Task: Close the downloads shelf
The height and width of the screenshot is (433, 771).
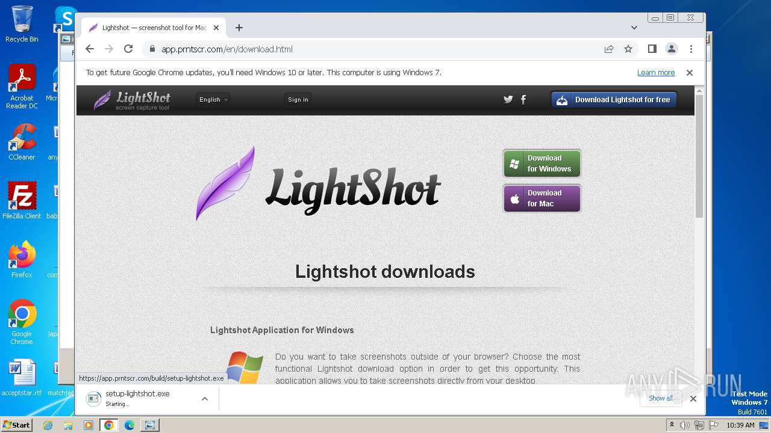Action: point(693,399)
